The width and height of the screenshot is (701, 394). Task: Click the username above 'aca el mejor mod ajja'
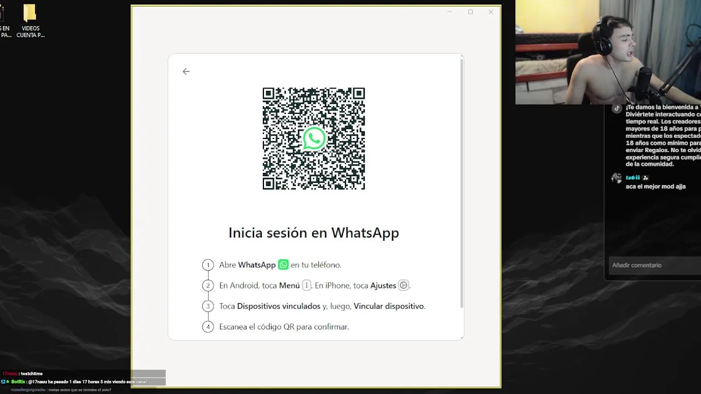point(633,178)
